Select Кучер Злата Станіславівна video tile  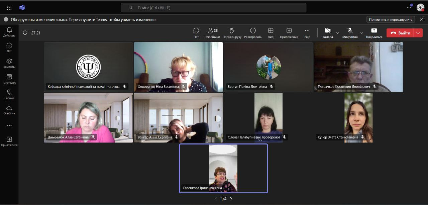(x=358, y=118)
